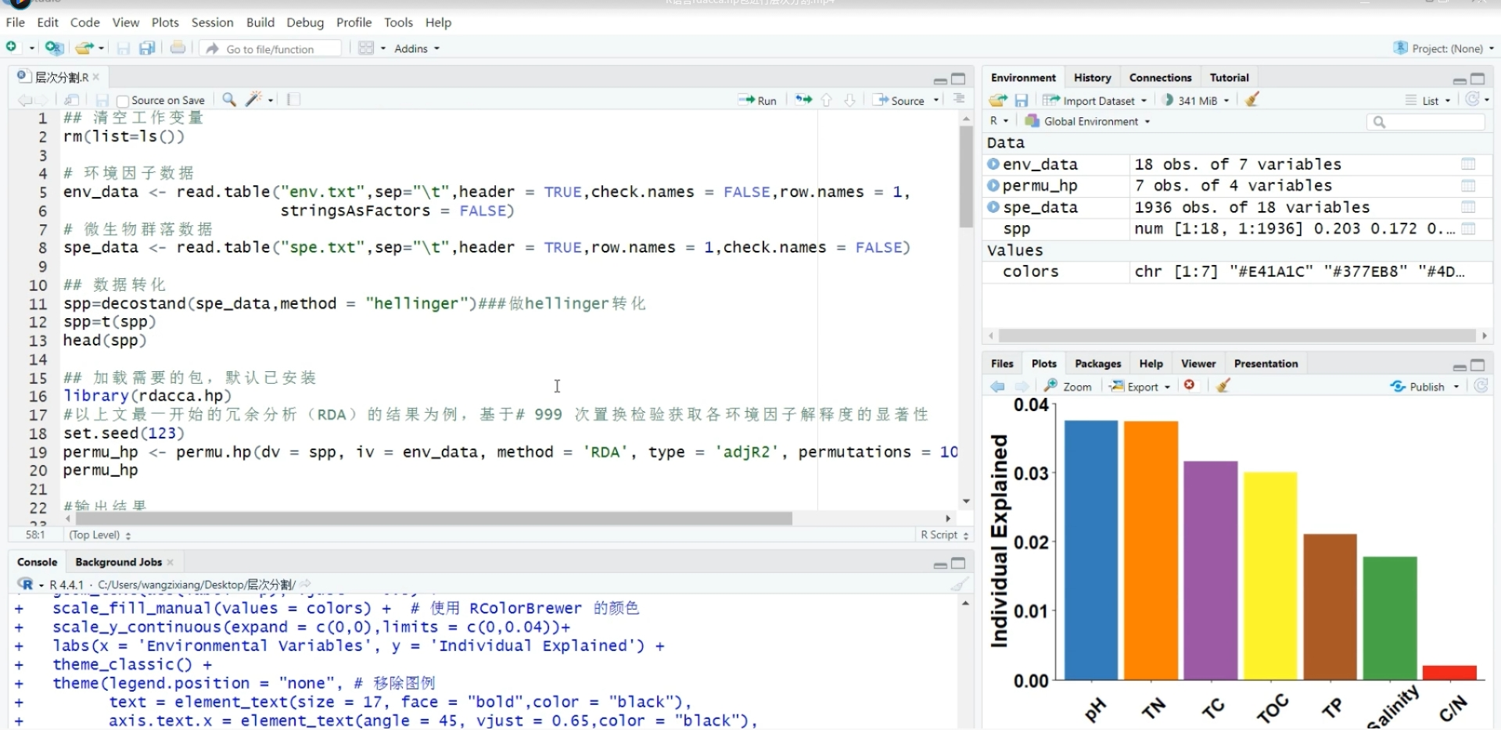The height and width of the screenshot is (730, 1501).
Task: Click Zoom in Plots pane
Action: click(x=1068, y=386)
